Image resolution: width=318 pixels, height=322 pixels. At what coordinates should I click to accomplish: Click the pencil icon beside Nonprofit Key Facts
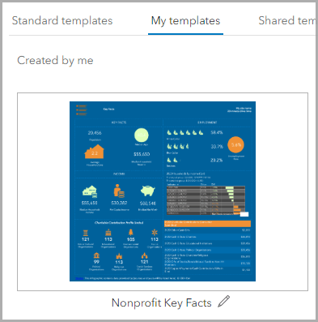(224, 302)
